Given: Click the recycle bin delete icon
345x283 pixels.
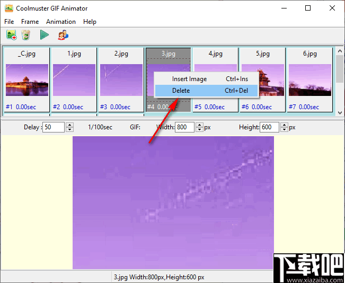Looking at the screenshot, I should pos(26,35).
